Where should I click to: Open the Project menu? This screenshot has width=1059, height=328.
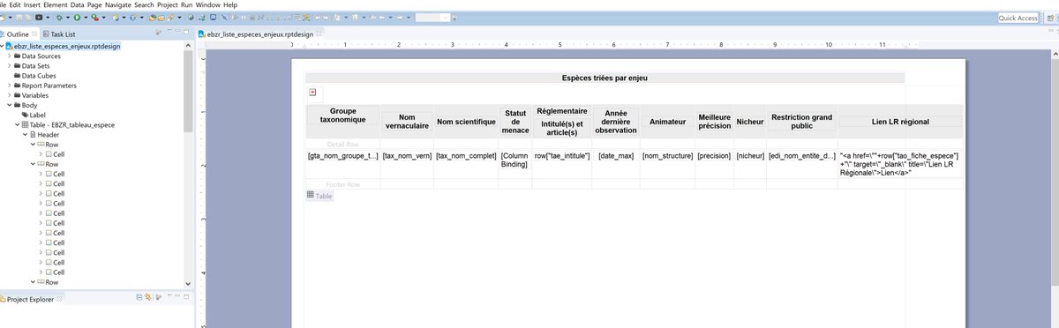pyautogui.click(x=168, y=4)
